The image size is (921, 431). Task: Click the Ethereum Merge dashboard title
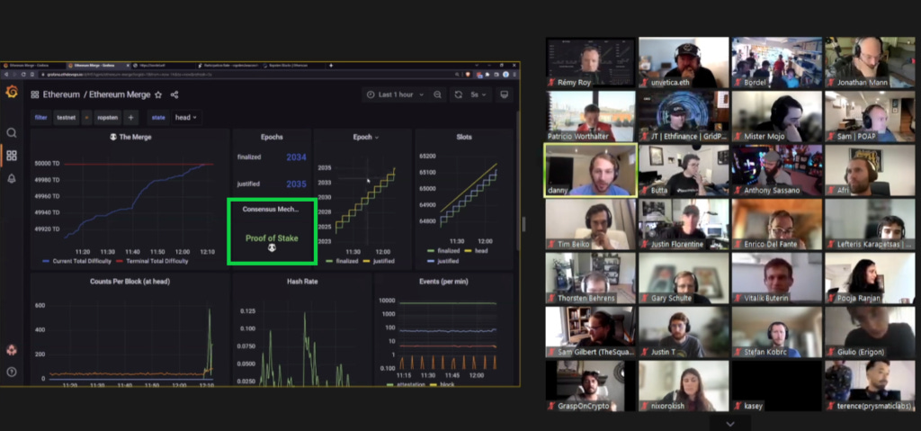pos(120,94)
